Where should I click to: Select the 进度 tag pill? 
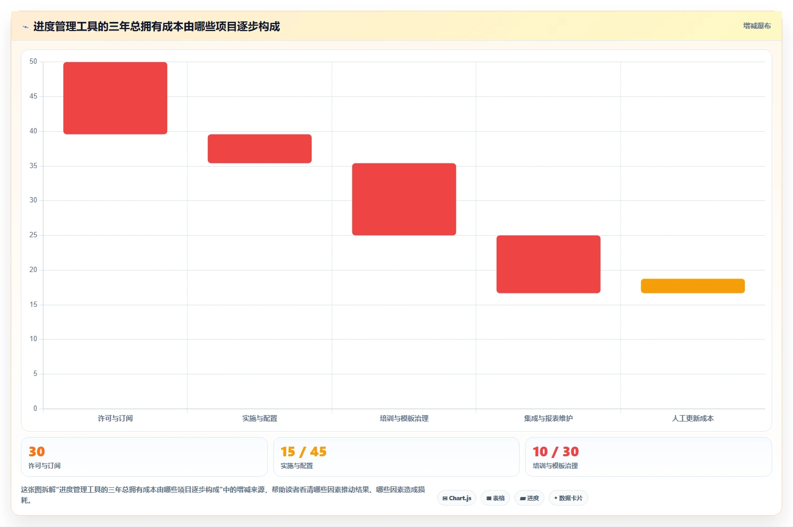point(529,498)
